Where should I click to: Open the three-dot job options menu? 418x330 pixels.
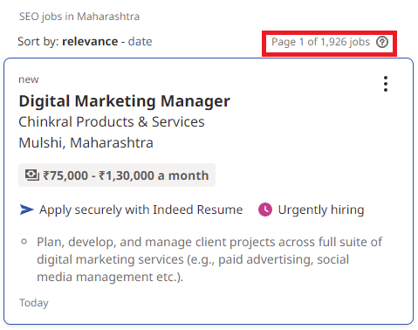386,84
